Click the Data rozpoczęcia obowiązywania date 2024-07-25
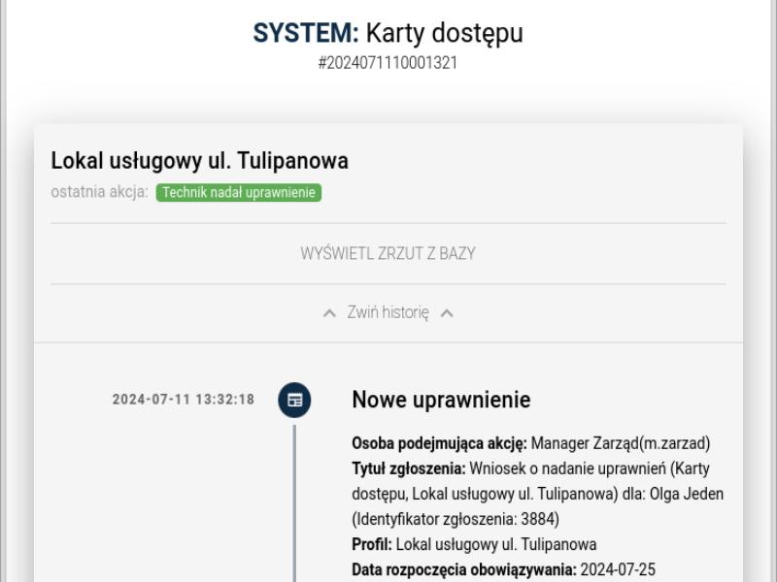 pyautogui.click(x=618, y=569)
